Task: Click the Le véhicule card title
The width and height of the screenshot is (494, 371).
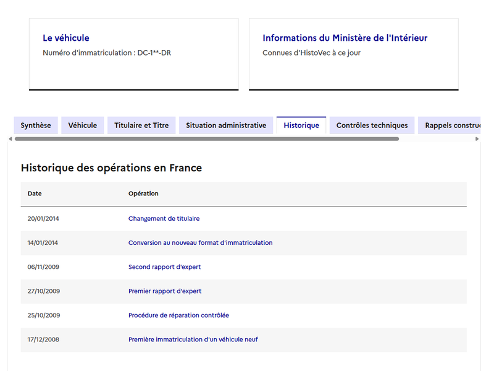Action: click(66, 38)
